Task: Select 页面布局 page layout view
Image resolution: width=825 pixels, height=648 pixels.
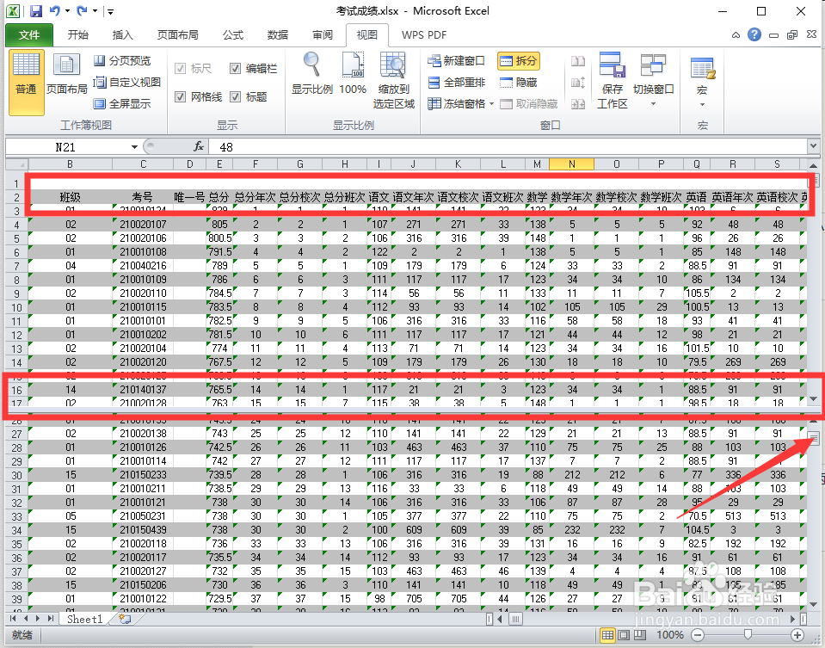Action: click(x=66, y=77)
